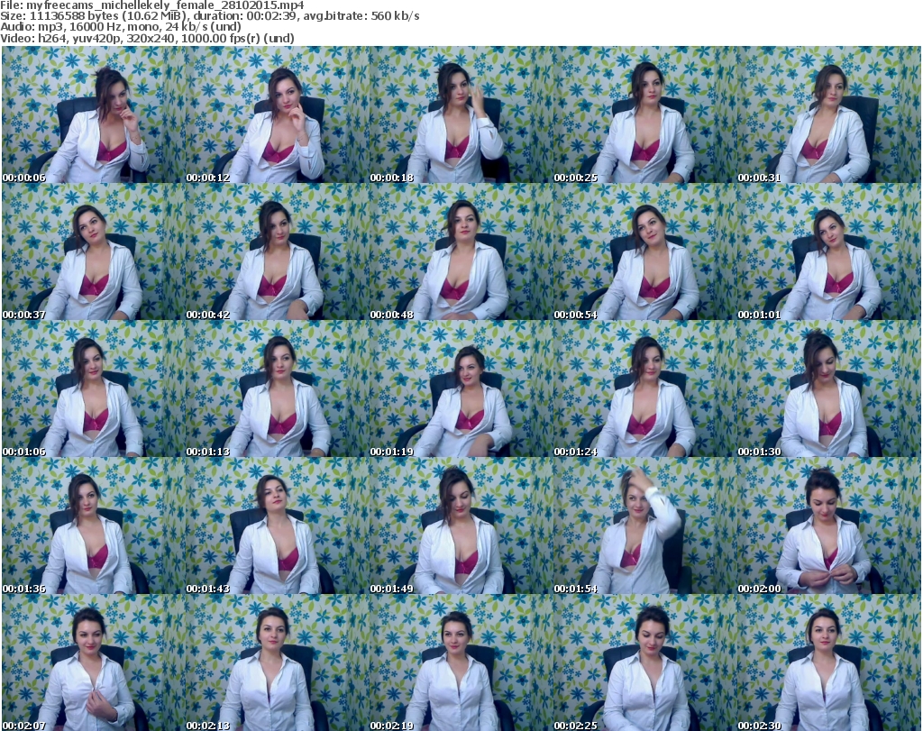Click the Audio mp3 16000 Hz info line

tap(121, 27)
